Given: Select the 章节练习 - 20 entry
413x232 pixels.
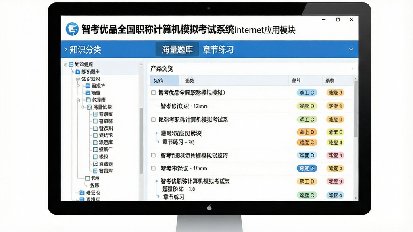Looking at the screenshot, I should [x=178, y=142].
